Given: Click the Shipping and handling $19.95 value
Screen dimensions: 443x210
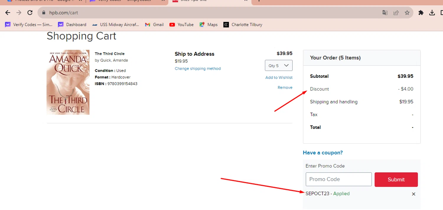Looking at the screenshot, I should (x=406, y=102).
